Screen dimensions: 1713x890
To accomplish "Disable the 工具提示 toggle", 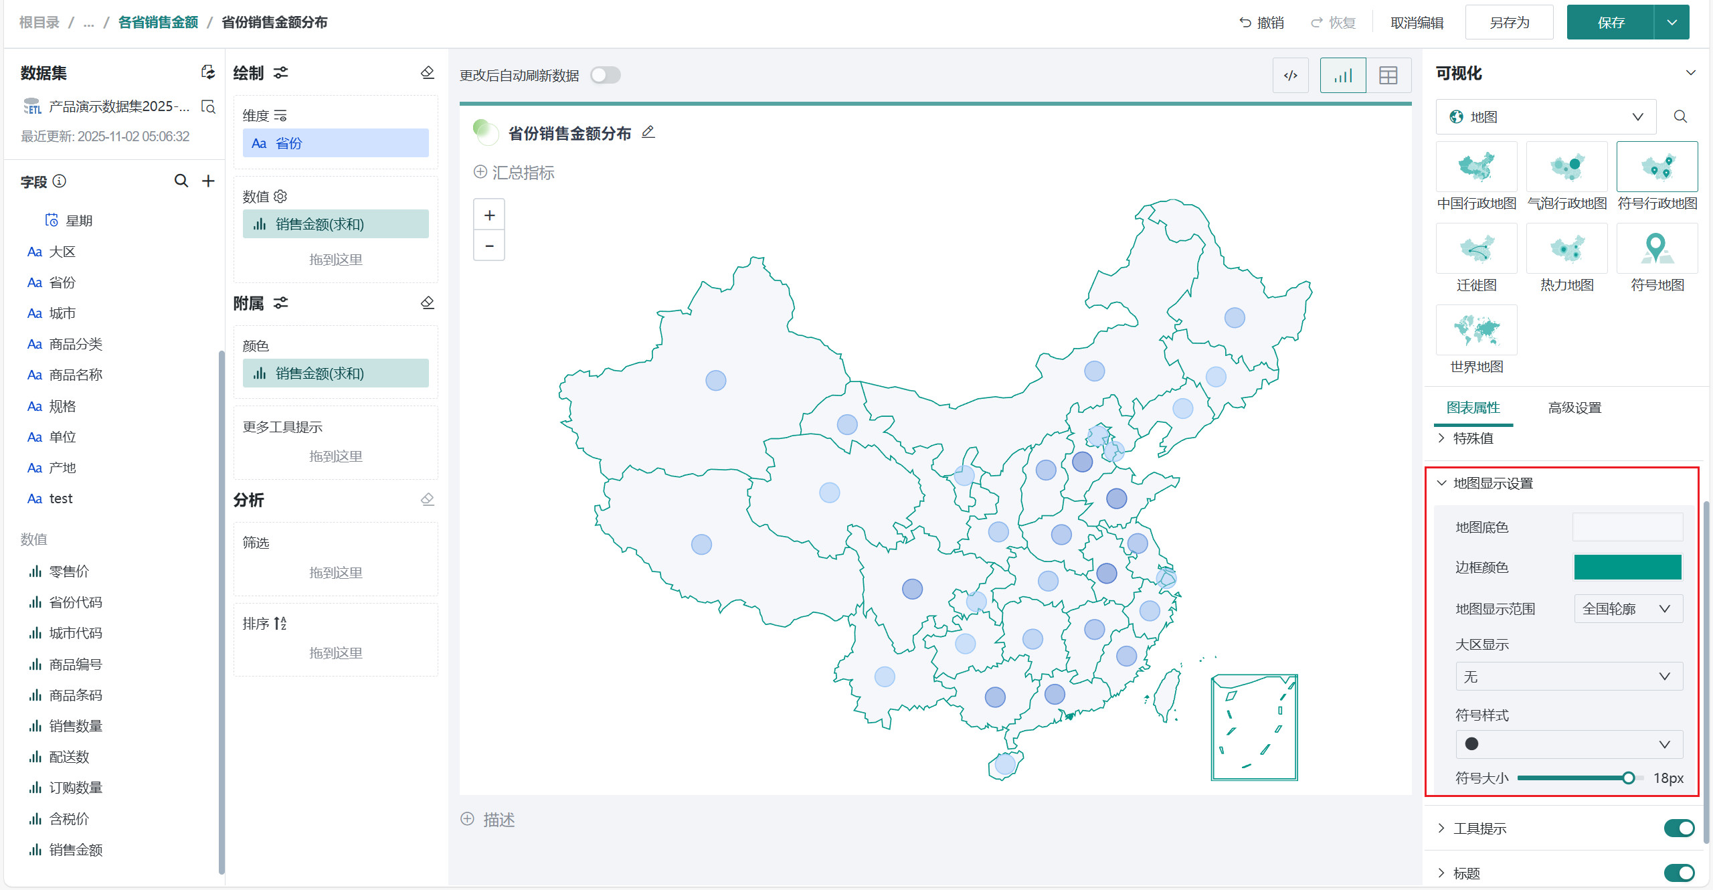I will (x=1678, y=828).
